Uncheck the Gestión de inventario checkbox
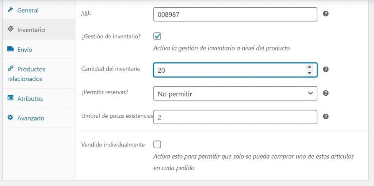The width and height of the screenshot is (374, 186). (157, 36)
